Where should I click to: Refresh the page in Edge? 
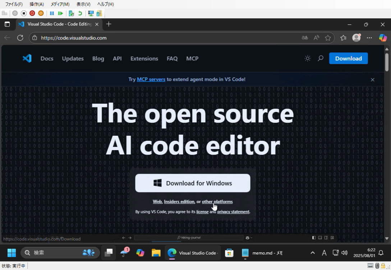20,38
